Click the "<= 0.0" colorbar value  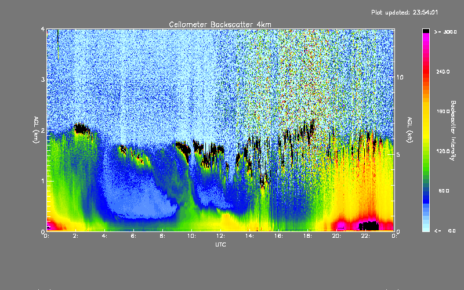tap(445, 231)
